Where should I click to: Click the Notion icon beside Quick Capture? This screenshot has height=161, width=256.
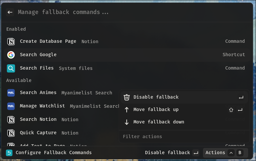[x=11, y=133]
